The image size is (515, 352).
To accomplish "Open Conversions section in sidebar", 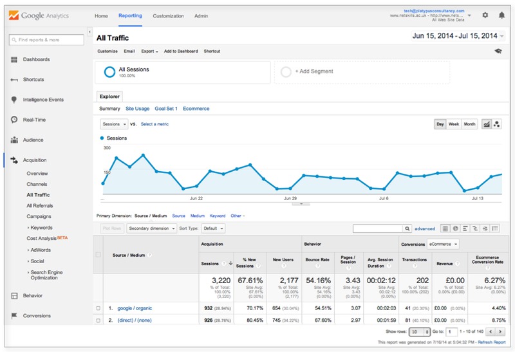I will [x=37, y=315].
